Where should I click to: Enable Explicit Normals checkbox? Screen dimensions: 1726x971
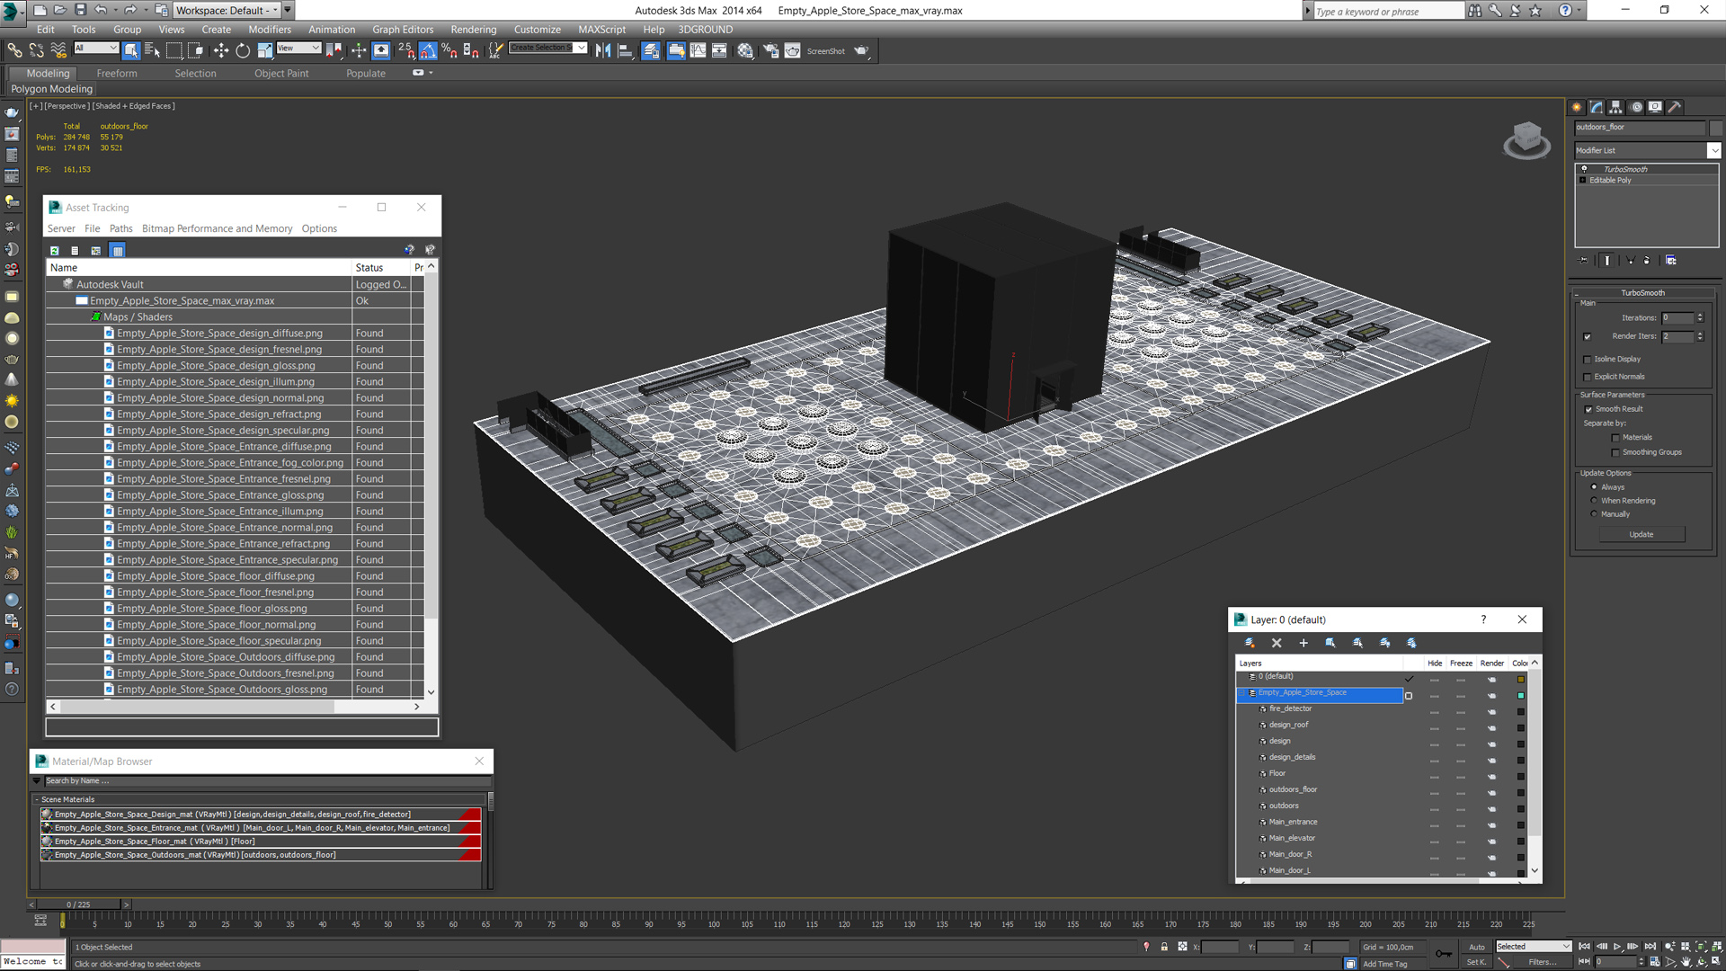point(1588,378)
